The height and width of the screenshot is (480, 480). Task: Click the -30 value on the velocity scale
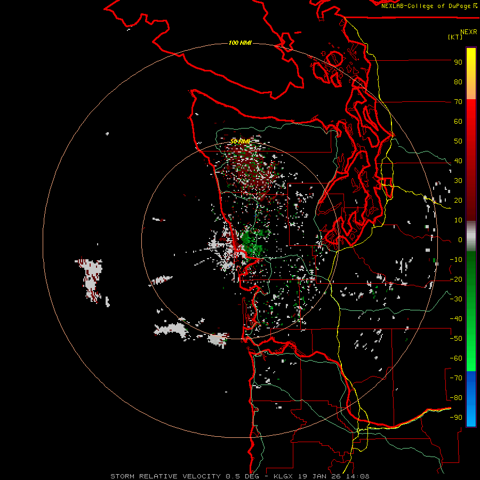click(456, 299)
